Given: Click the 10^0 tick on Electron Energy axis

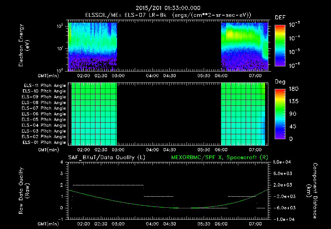Looking at the screenshot, I should coord(60,70).
